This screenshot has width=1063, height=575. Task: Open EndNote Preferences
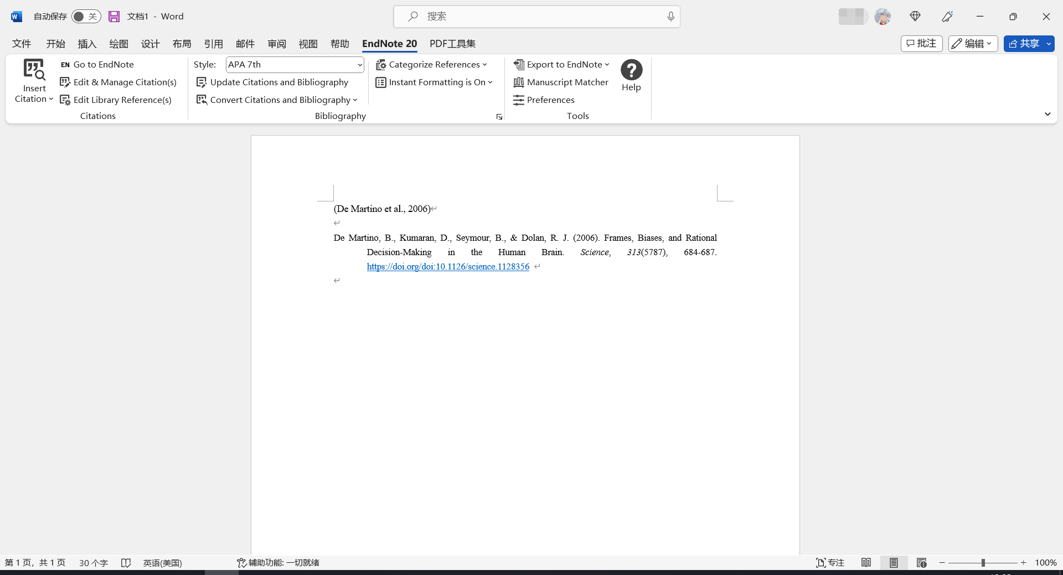[x=544, y=100]
